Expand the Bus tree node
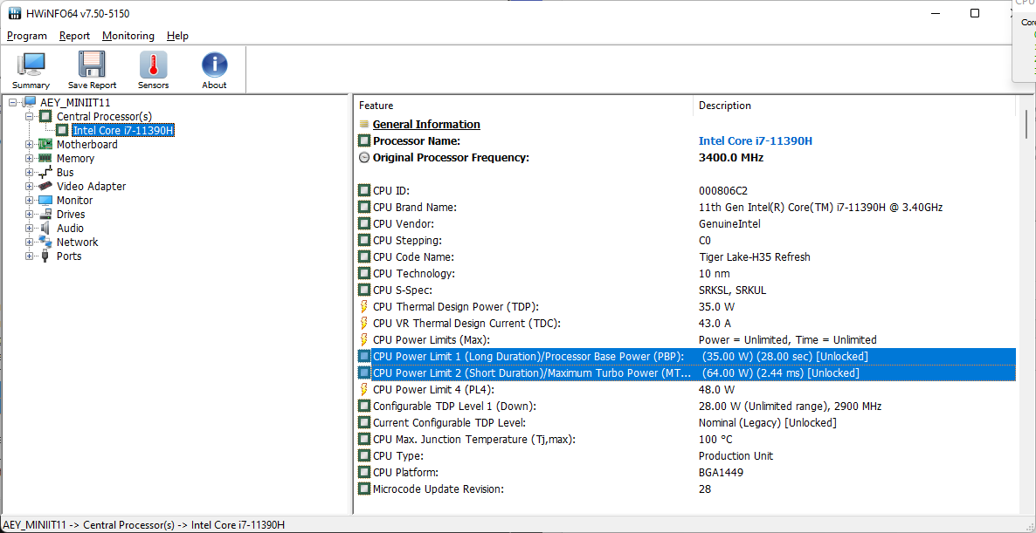 click(29, 172)
